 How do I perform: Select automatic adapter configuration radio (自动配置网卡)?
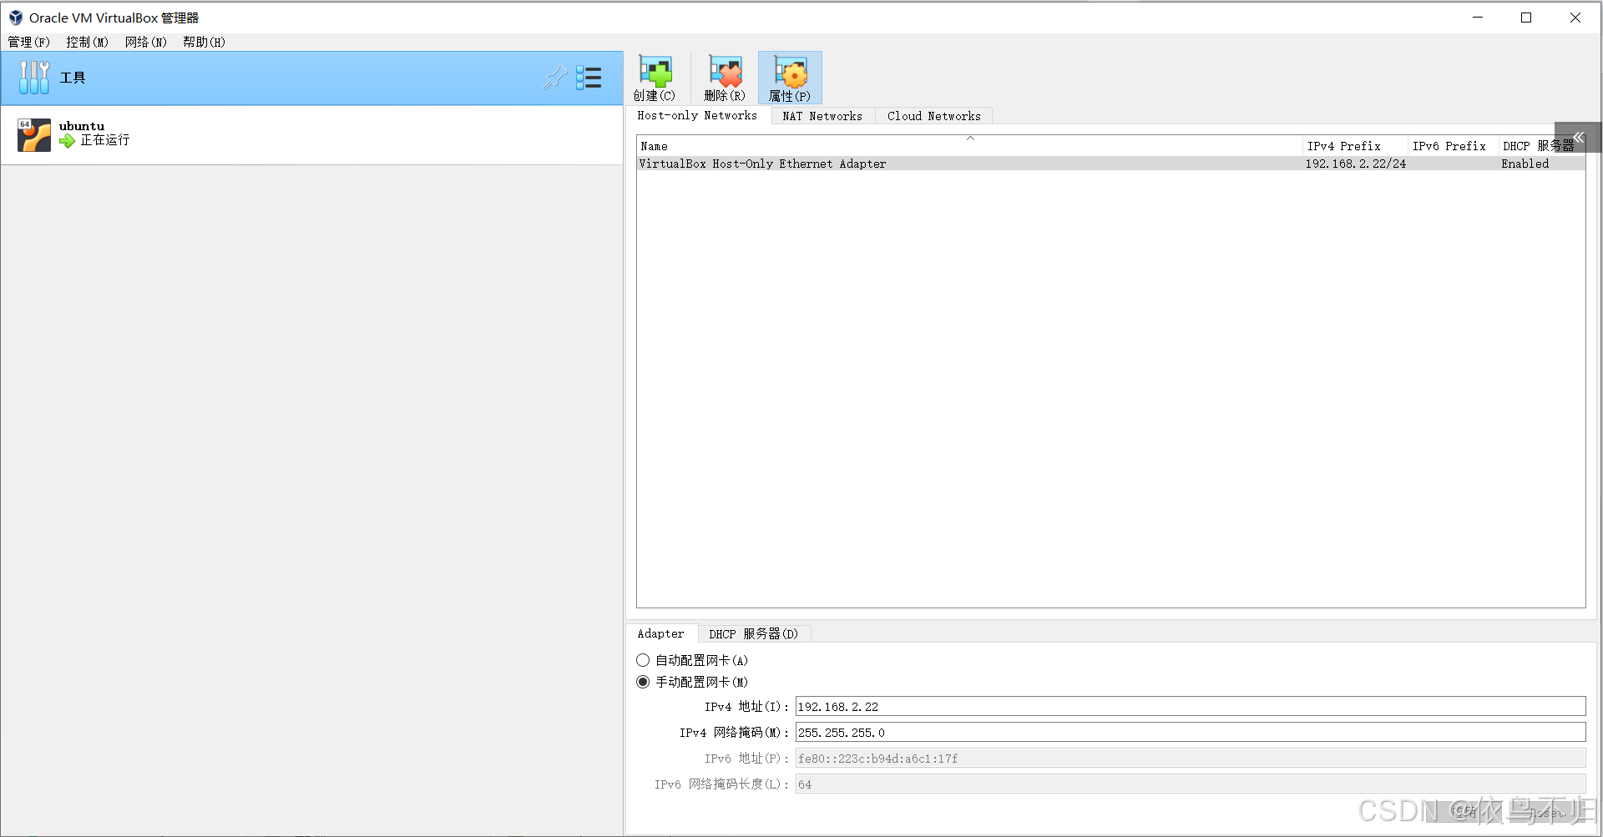(643, 660)
